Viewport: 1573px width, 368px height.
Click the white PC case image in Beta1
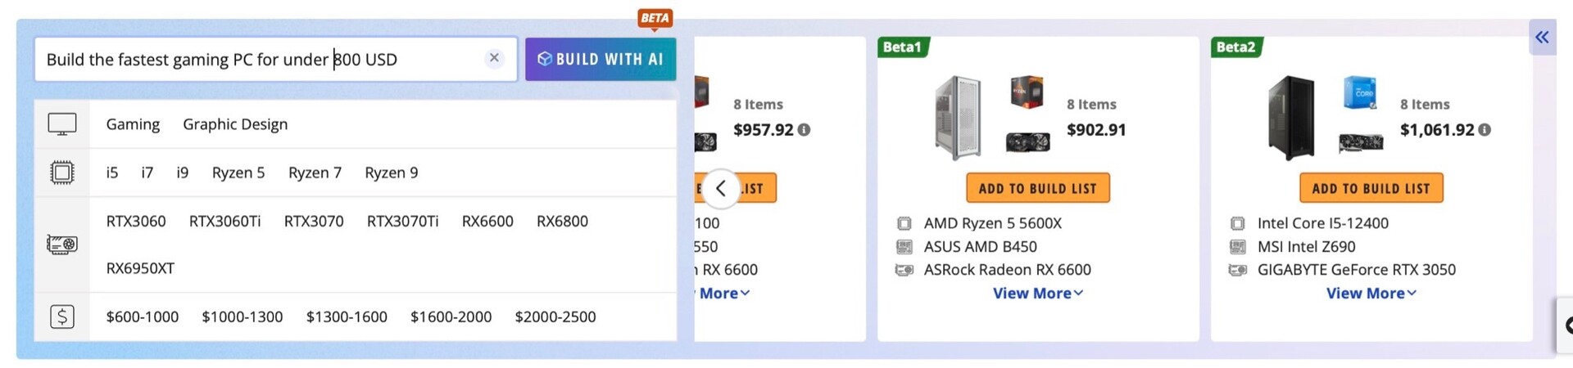[957, 117]
